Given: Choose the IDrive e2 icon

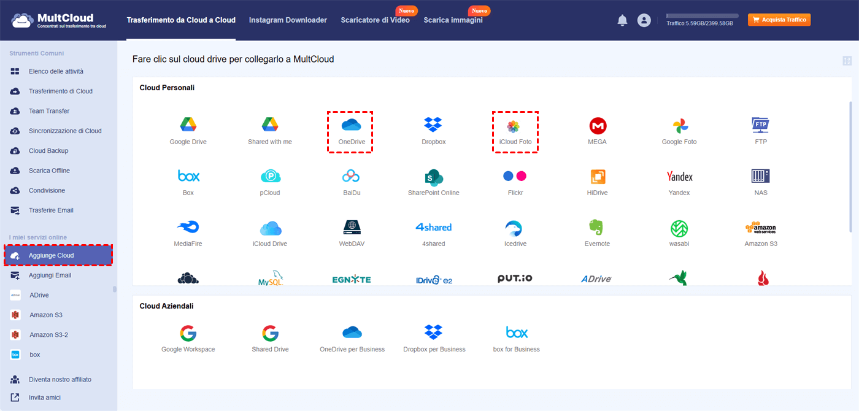Looking at the screenshot, I should tap(434, 279).
